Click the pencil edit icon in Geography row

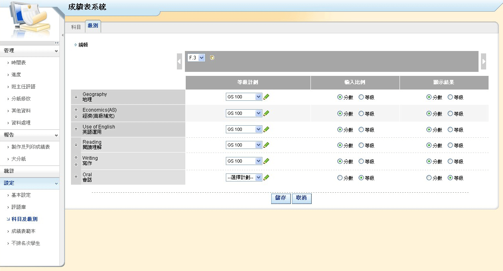[266, 97]
